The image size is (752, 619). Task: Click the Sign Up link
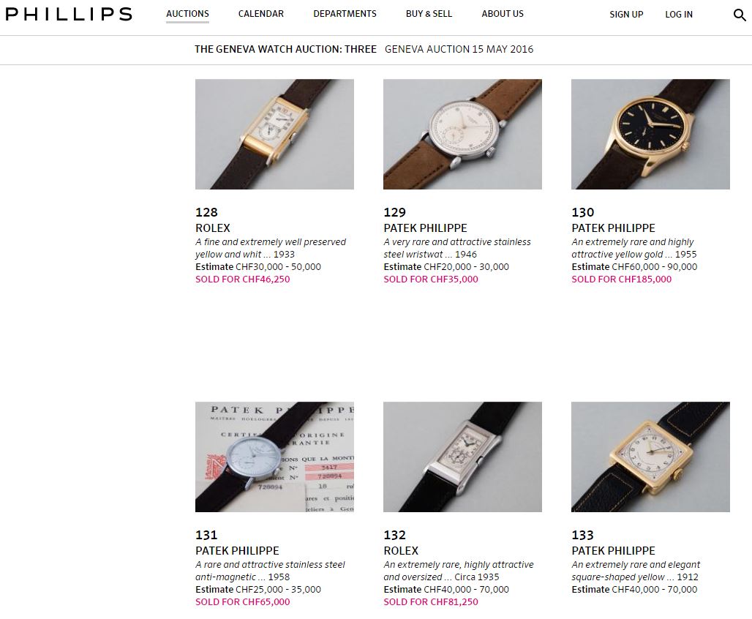pyautogui.click(x=626, y=15)
